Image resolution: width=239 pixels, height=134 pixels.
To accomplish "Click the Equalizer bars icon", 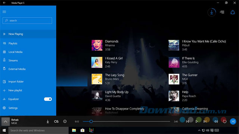I will point(4,99).
